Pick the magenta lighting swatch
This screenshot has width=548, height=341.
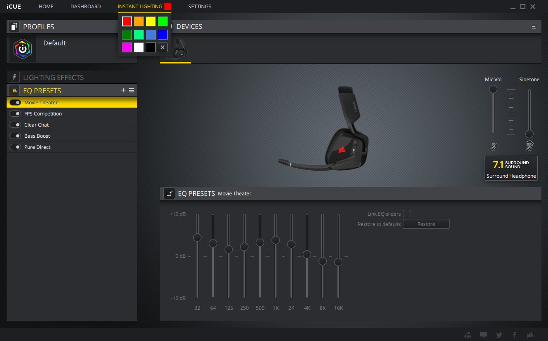(x=127, y=47)
